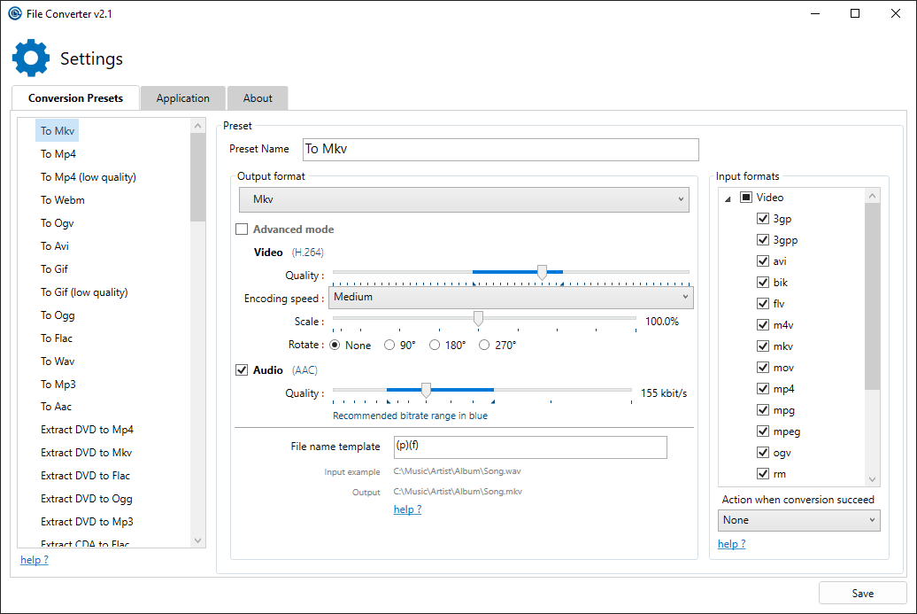Click the help link under the file name template

click(x=407, y=509)
